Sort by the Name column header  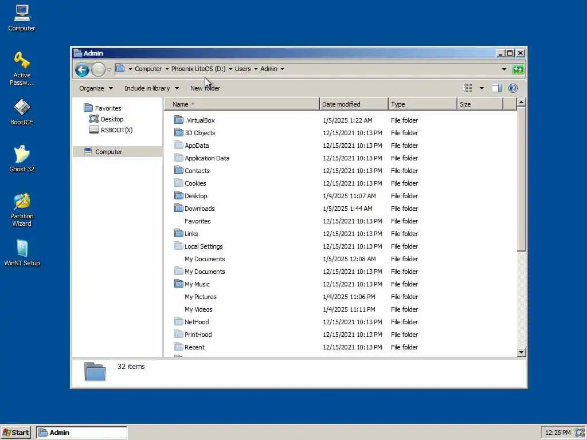pyautogui.click(x=242, y=104)
